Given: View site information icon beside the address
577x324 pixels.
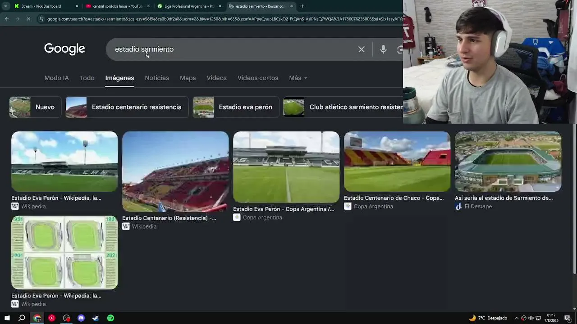Looking at the screenshot, I should (x=41, y=19).
